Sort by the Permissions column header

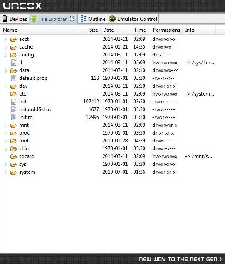(166, 30)
